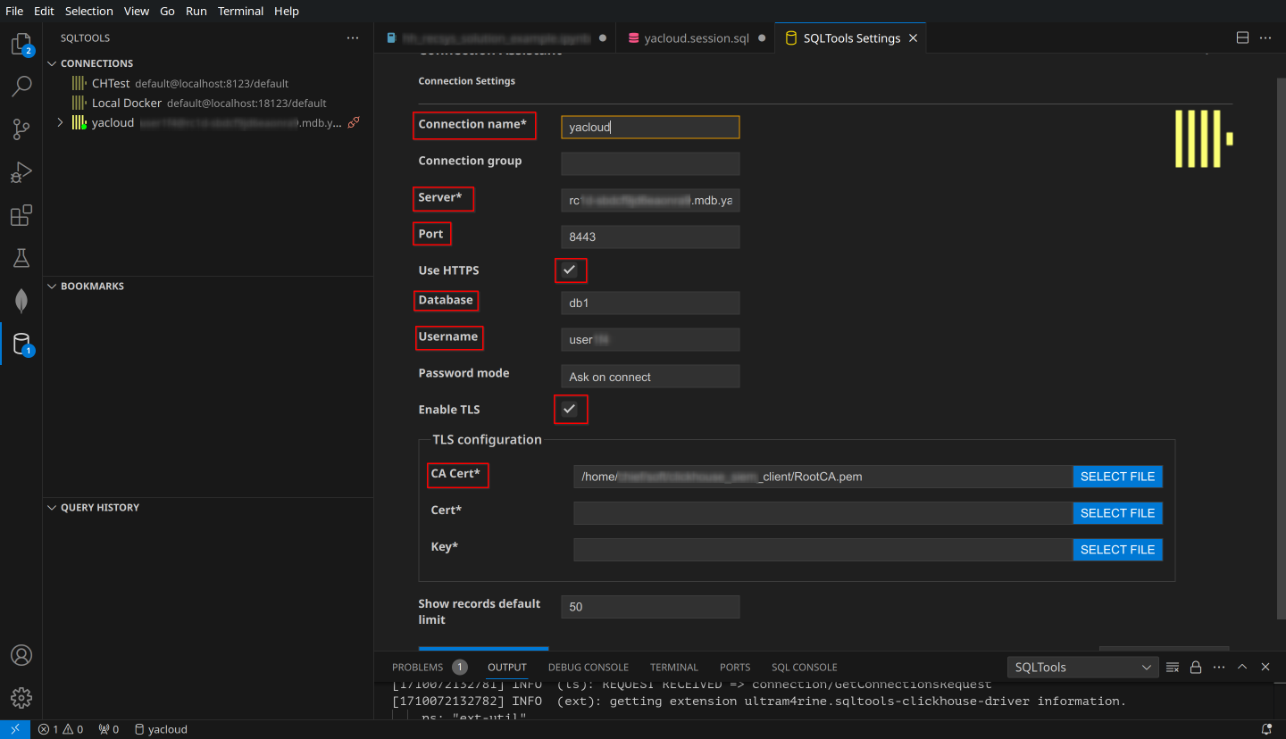Image resolution: width=1286 pixels, height=739 pixels.
Task: Open the Explorer view in activity bar
Action: (x=21, y=45)
